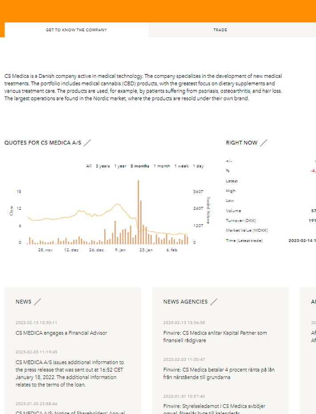The width and height of the screenshot is (316, 414).
Task: Click the 12. dec x-axis label
Action: pyautogui.click(x=71, y=250)
